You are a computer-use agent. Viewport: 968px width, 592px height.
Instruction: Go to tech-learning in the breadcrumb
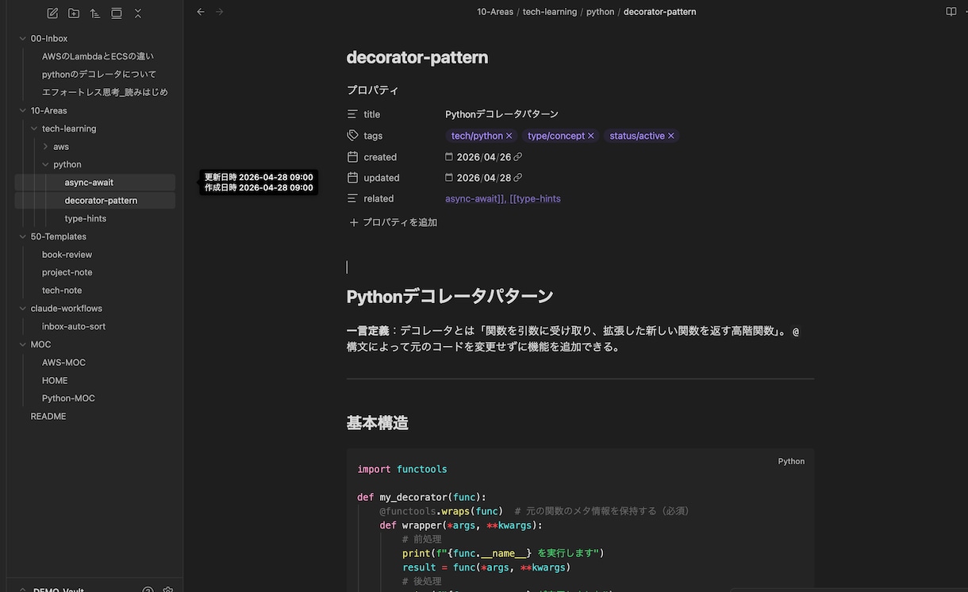550,12
